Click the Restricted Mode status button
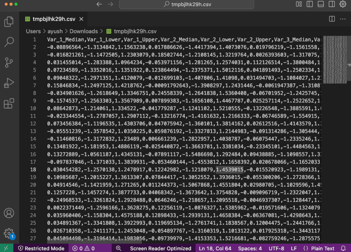351x252 pixels. [x=41, y=248]
